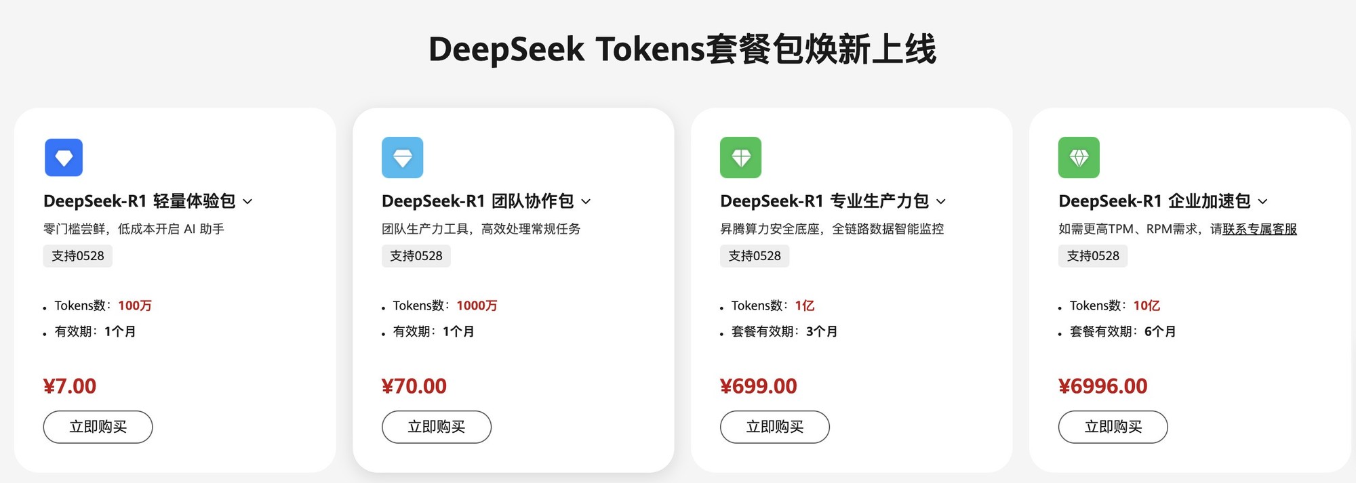
Task: Click the blue diamond icon for 轻量体验包
Action: click(x=64, y=158)
